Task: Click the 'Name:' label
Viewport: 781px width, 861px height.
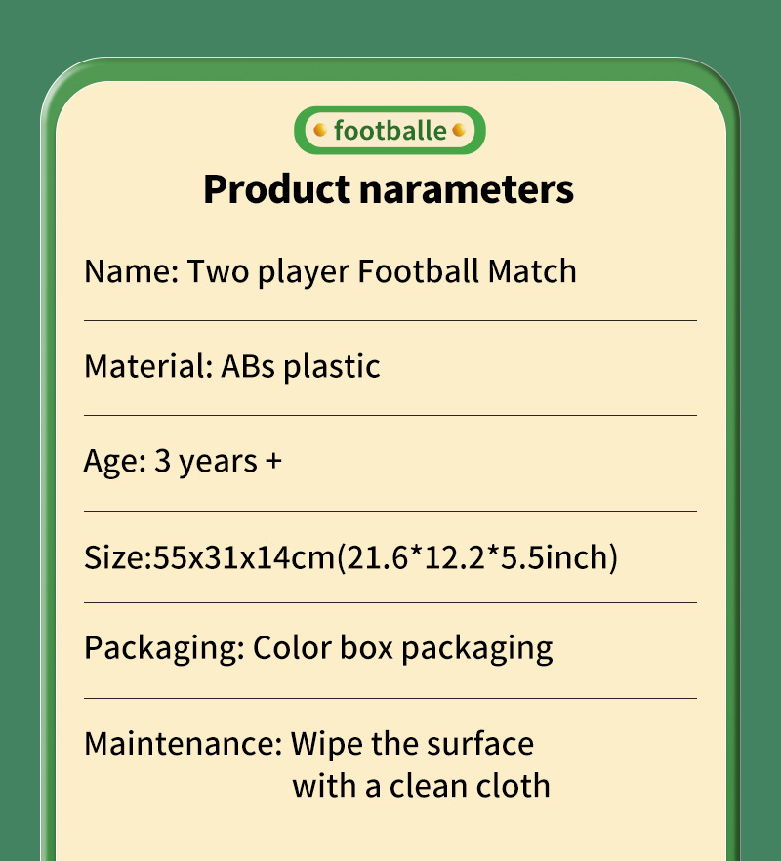Action: (131, 271)
